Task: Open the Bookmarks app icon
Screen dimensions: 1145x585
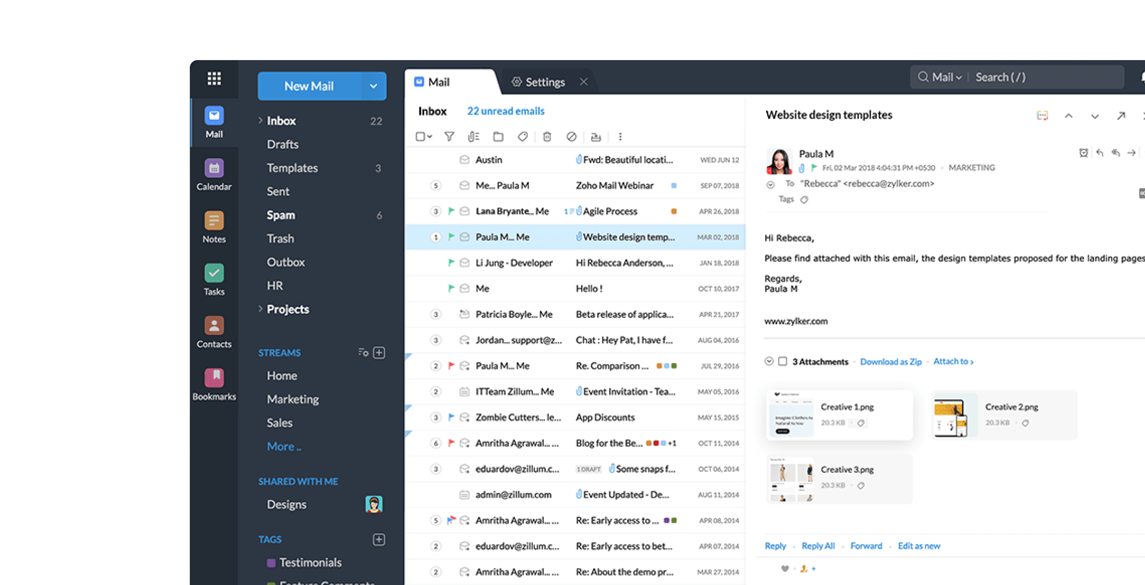Action: pos(214,379)
